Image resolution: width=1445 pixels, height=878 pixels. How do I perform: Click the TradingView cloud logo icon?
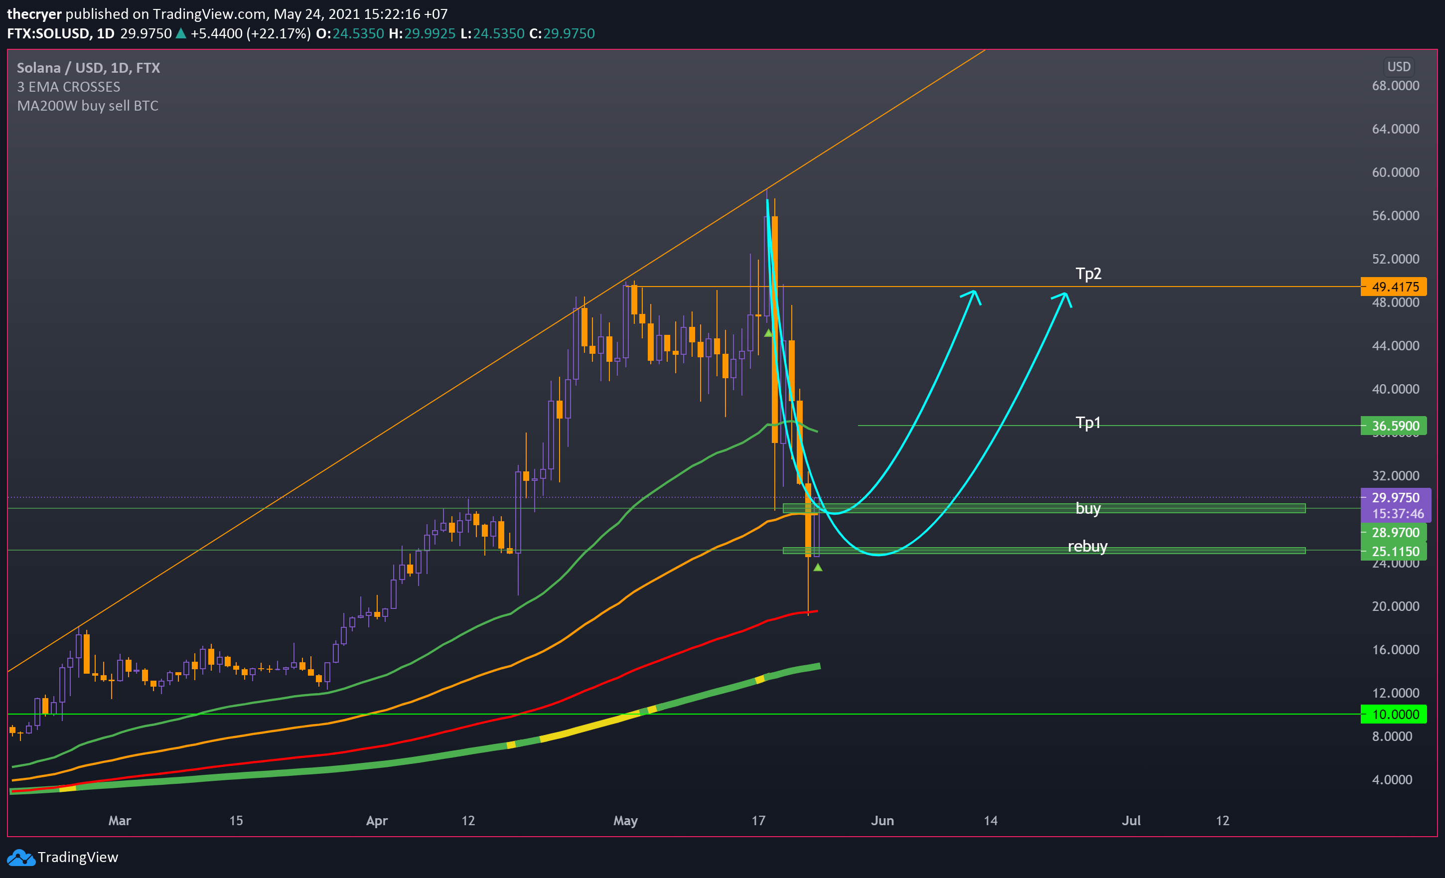coord(20,858)
